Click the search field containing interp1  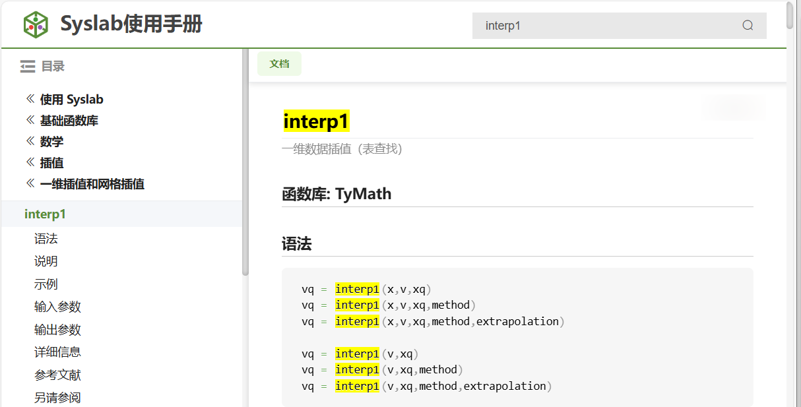607,26
